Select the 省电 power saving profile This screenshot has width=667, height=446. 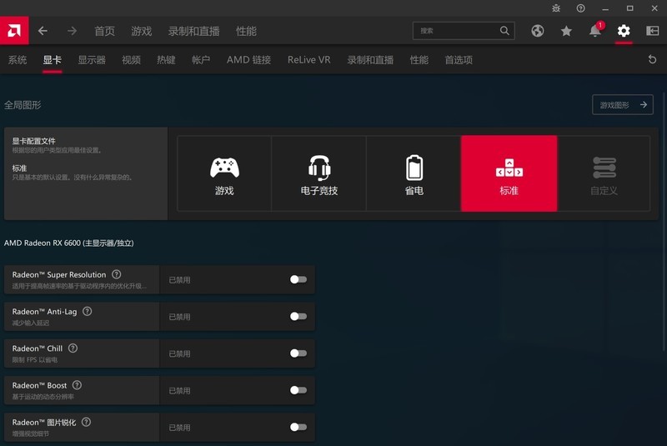tap(414, 173)
